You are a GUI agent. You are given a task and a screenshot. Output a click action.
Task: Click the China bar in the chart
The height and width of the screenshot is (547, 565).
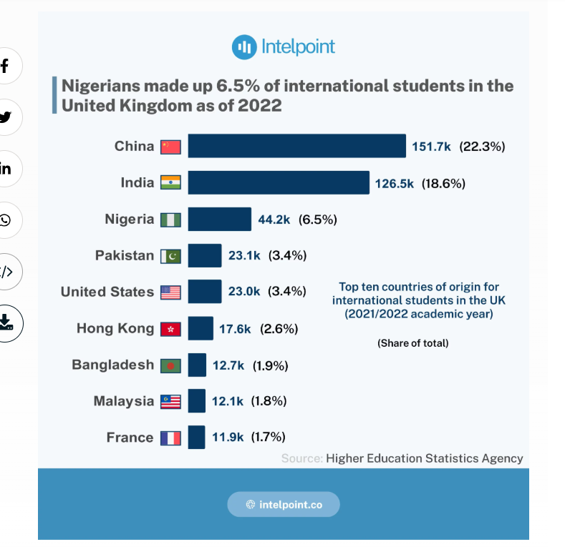point(296,146)
